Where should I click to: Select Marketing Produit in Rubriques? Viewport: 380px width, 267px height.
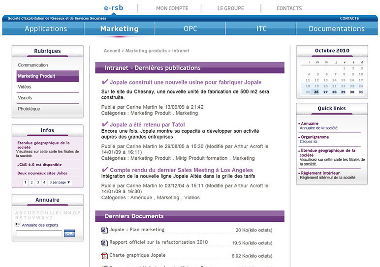tap(47, 76)
